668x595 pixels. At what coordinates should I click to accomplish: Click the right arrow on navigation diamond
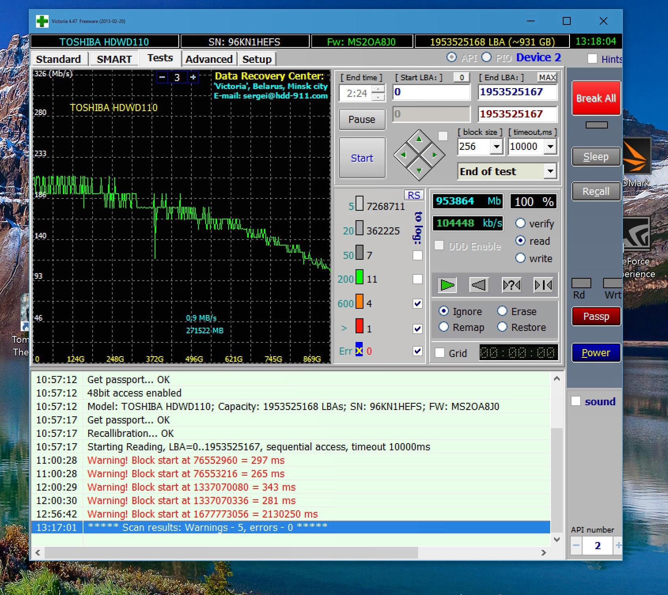click(x=435, y=155)
